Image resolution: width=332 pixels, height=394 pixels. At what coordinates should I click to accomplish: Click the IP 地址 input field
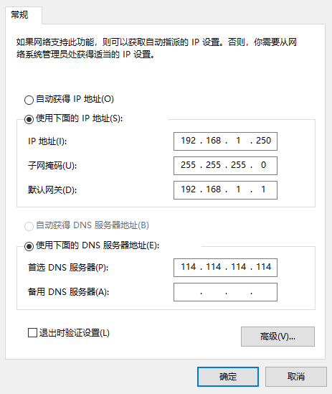226,141
